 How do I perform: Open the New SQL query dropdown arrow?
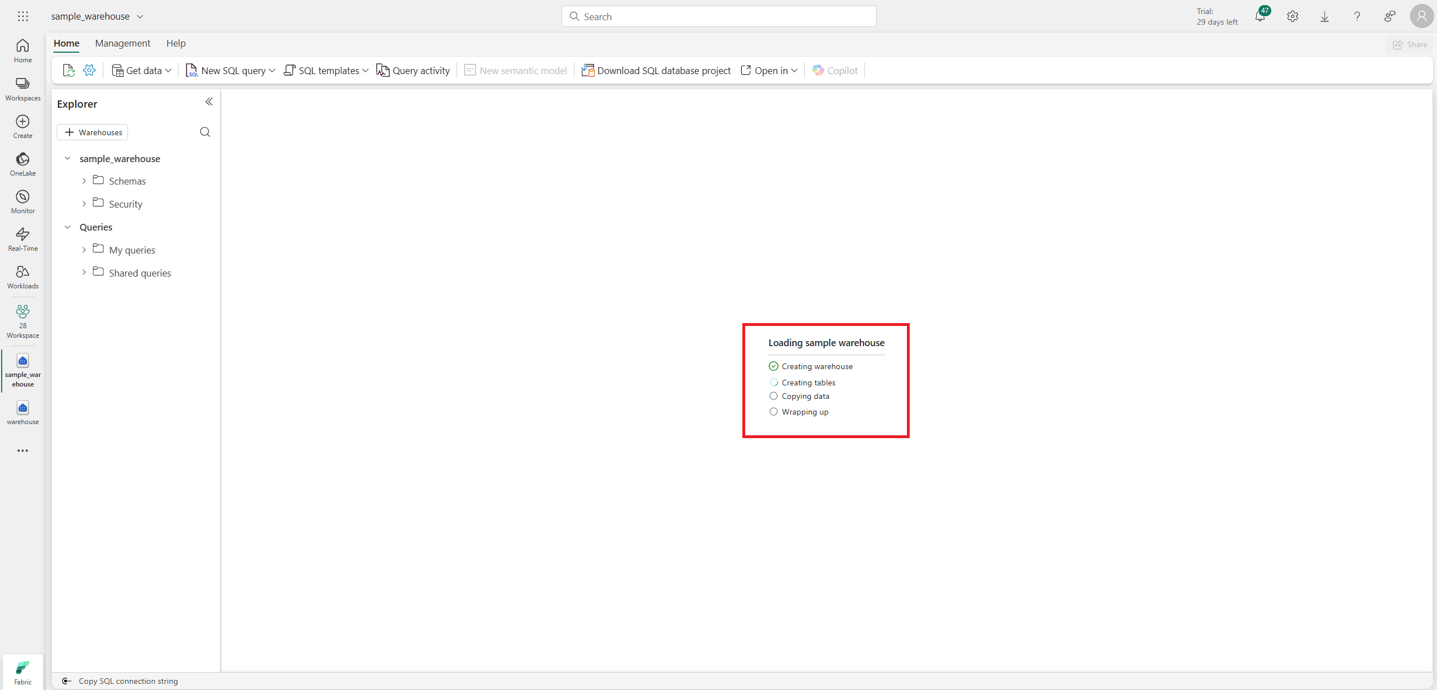pyautogui.click(x=272, y=71)
